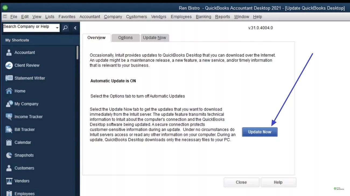Image resolution: width=350 pixels, height=196 pixels.
Task: Go to Home via the sidebar icon
Action: (x=9, y=91)
